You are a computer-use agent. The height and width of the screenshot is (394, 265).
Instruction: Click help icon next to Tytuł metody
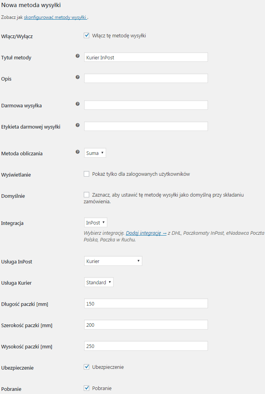click(x=77, y=56)
